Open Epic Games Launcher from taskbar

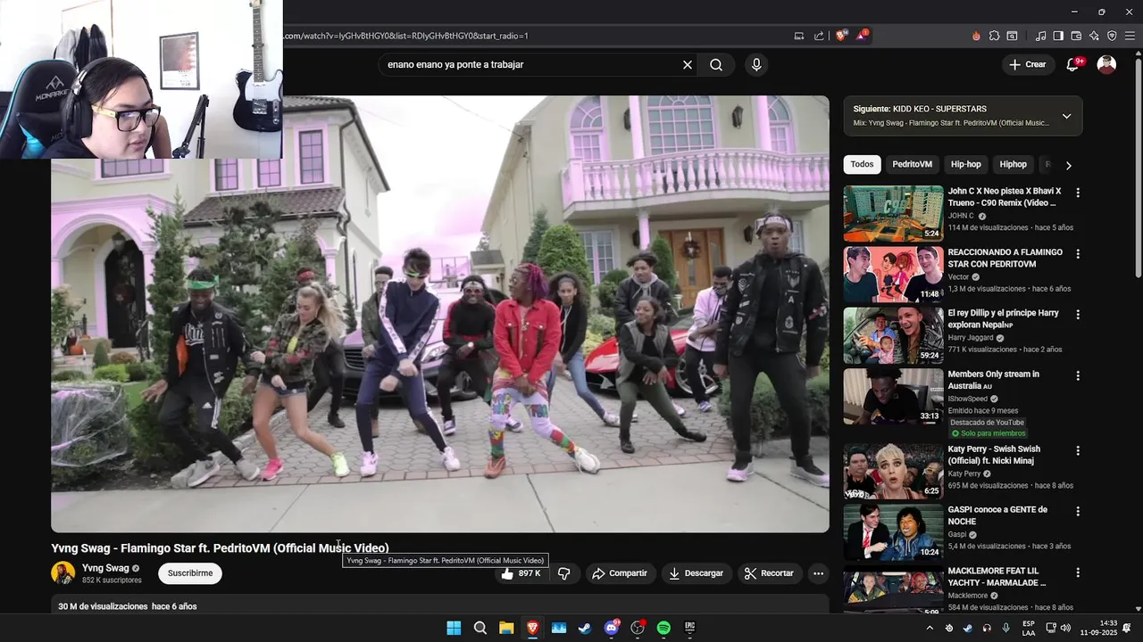point(690,628)
